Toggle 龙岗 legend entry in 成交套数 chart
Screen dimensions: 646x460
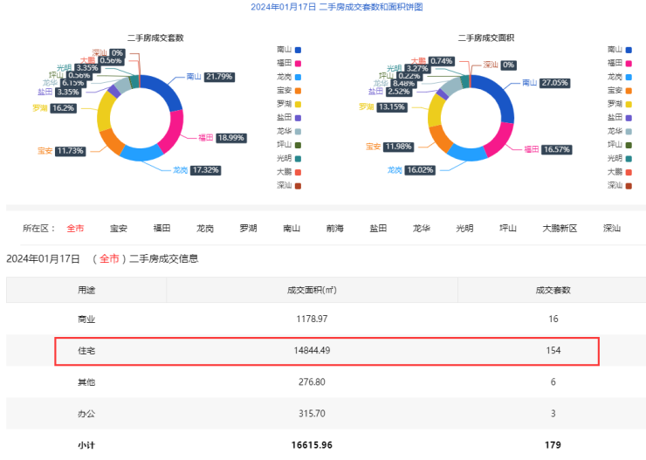tap(289, 77)
